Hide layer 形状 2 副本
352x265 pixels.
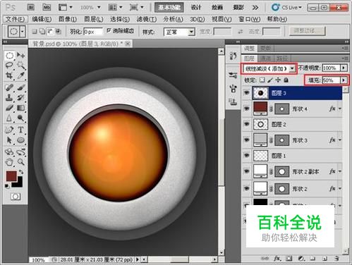click(246, 171)
